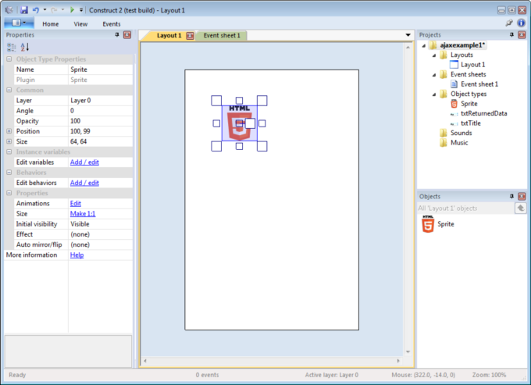Click the Objects panel up-level arrow button
Image resolution: width=531 pixels, height=385 pixels.
coord(521,208)
